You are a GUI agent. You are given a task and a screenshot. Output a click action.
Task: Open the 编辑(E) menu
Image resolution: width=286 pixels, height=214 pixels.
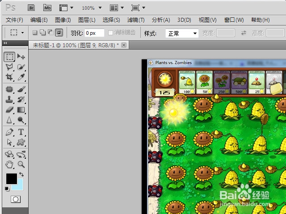[x=39, y=20]
